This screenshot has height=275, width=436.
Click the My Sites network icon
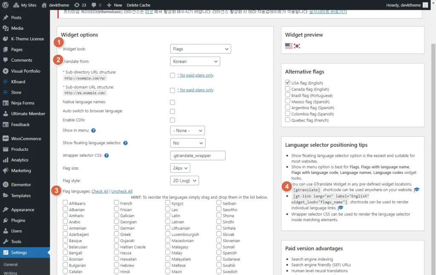(16, 5)
